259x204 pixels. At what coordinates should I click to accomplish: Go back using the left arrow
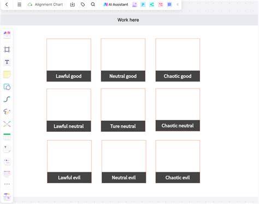point(7,4)
